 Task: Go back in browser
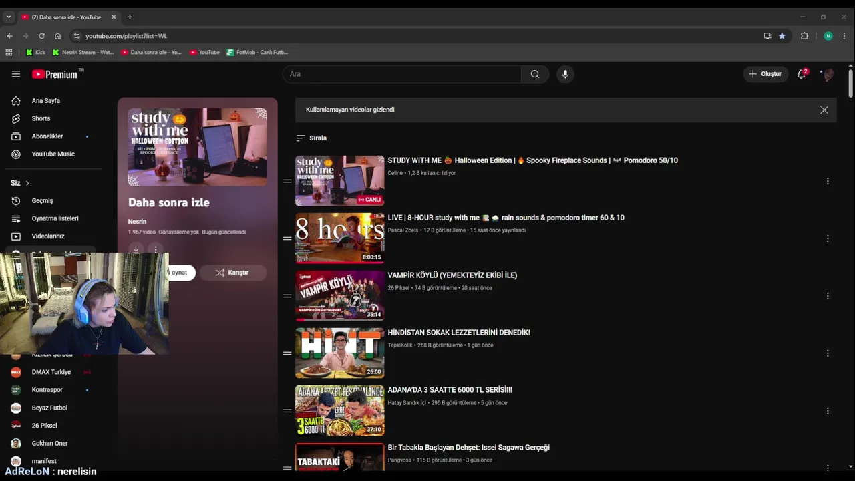point(9,36)
